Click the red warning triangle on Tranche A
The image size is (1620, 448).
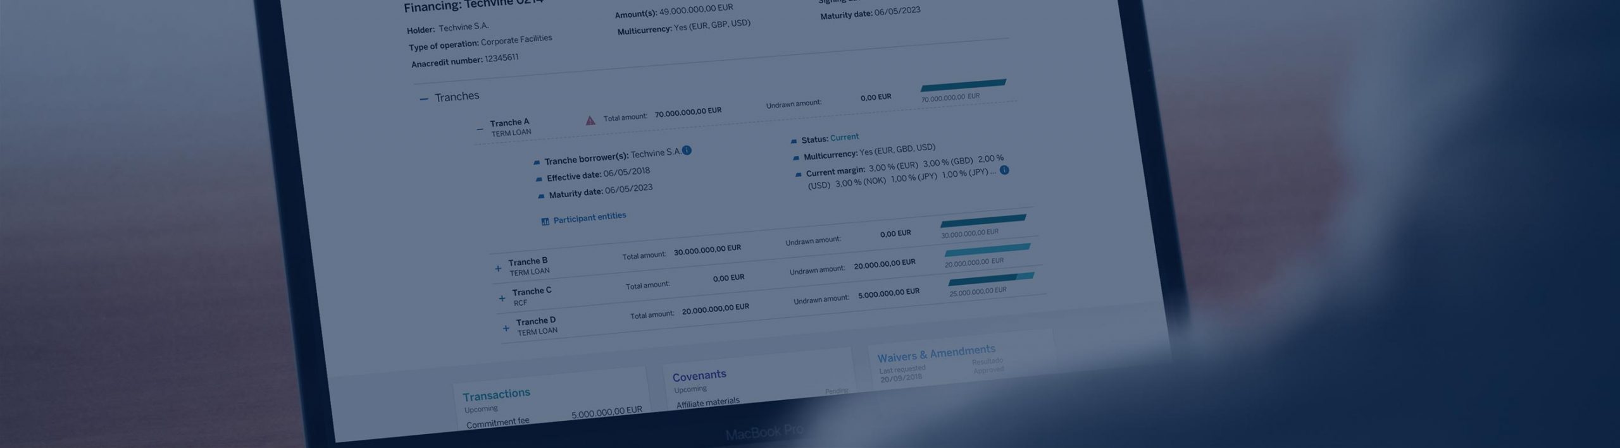tap(590, 120)
